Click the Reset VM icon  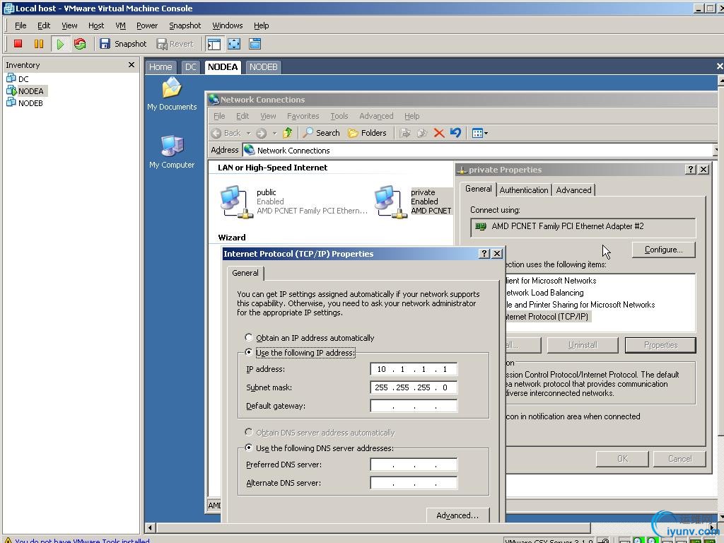click(80, 44)
